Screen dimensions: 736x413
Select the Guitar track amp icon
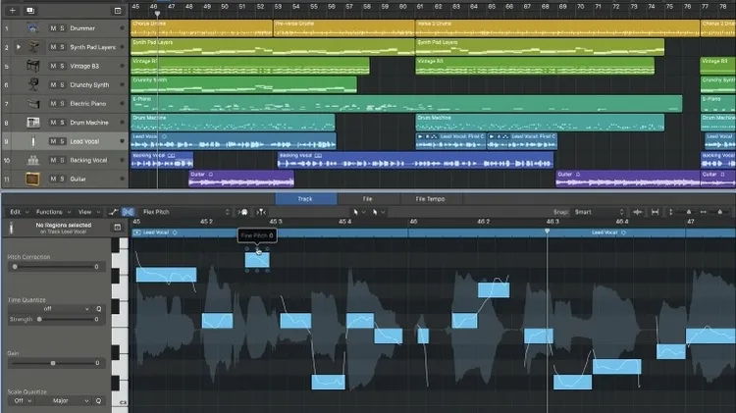coord(33,179)
